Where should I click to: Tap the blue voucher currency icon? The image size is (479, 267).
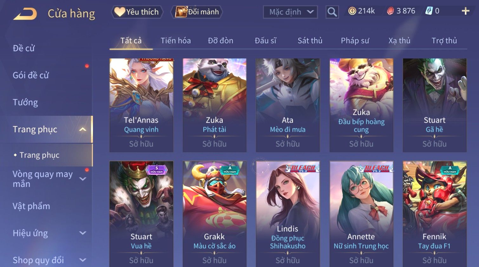pyautogui.click(x=429, y=11)
